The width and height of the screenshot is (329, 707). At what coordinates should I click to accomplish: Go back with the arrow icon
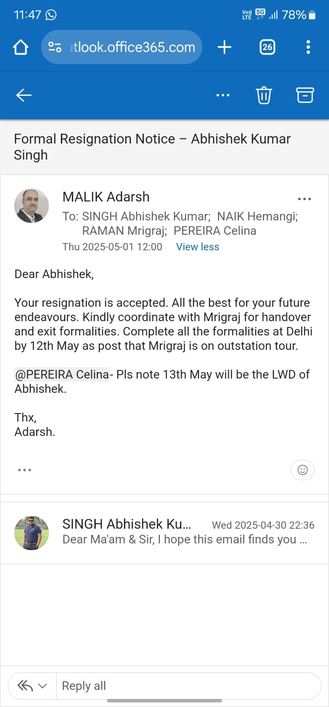[24, 95]
